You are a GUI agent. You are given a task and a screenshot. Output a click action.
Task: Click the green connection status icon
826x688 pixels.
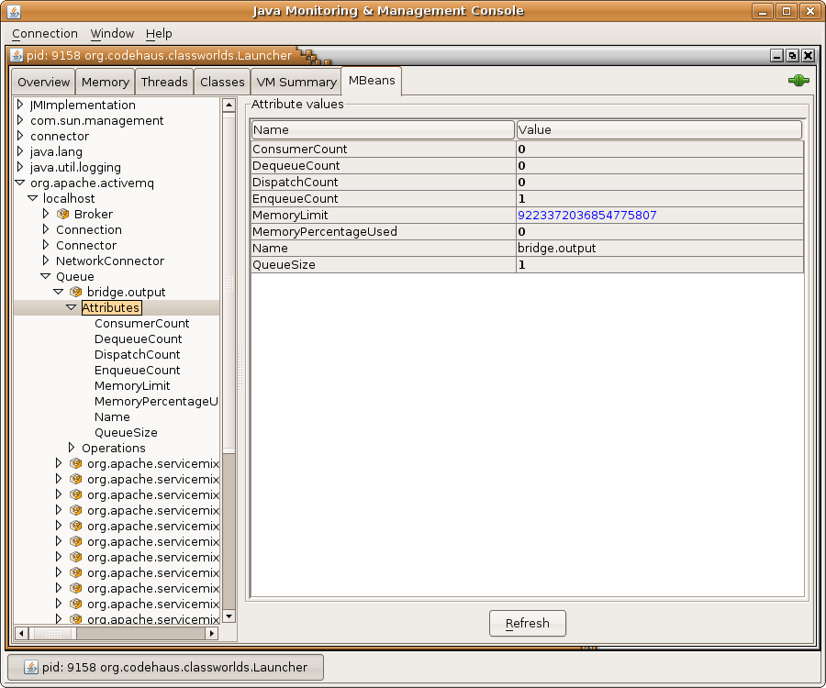click(798, 81)
